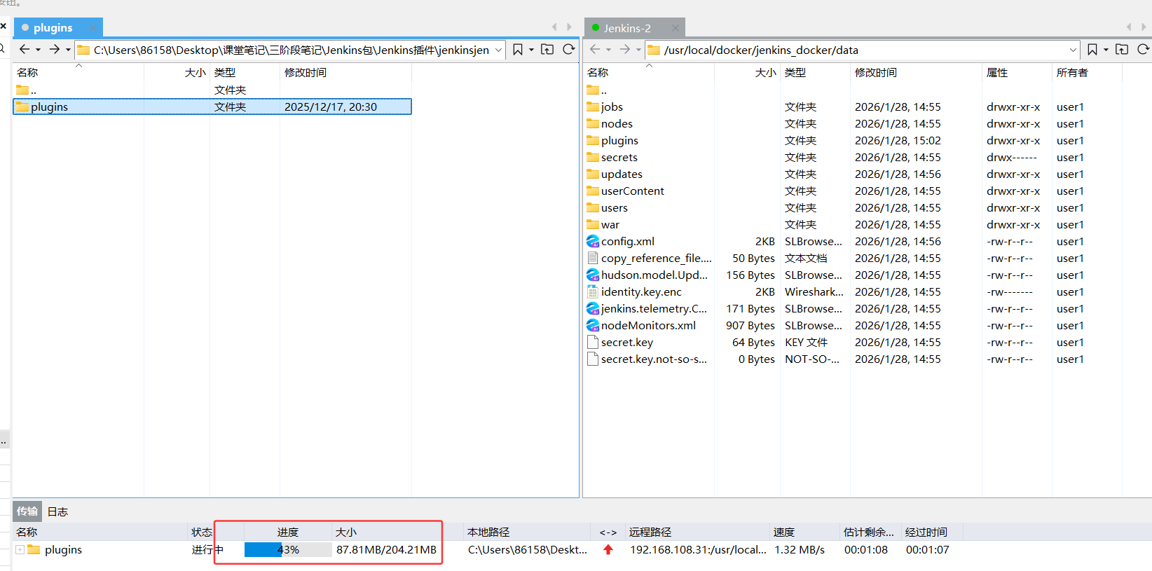Expand the remote path address dropdown
The height and width of the screenshot is (571, 1152).
[1073, 50]
